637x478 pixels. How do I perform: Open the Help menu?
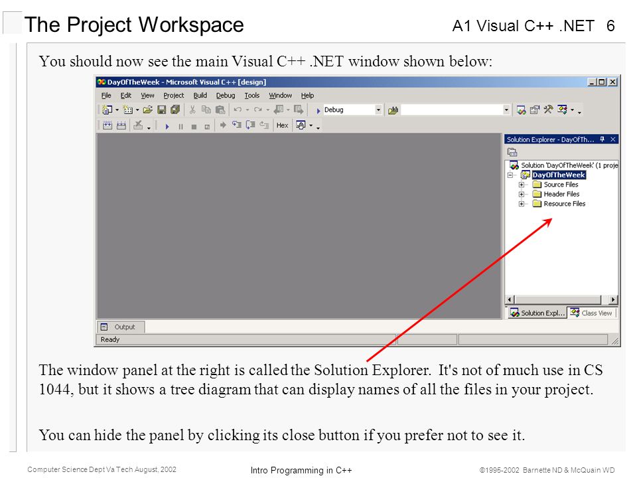(307, 96)
